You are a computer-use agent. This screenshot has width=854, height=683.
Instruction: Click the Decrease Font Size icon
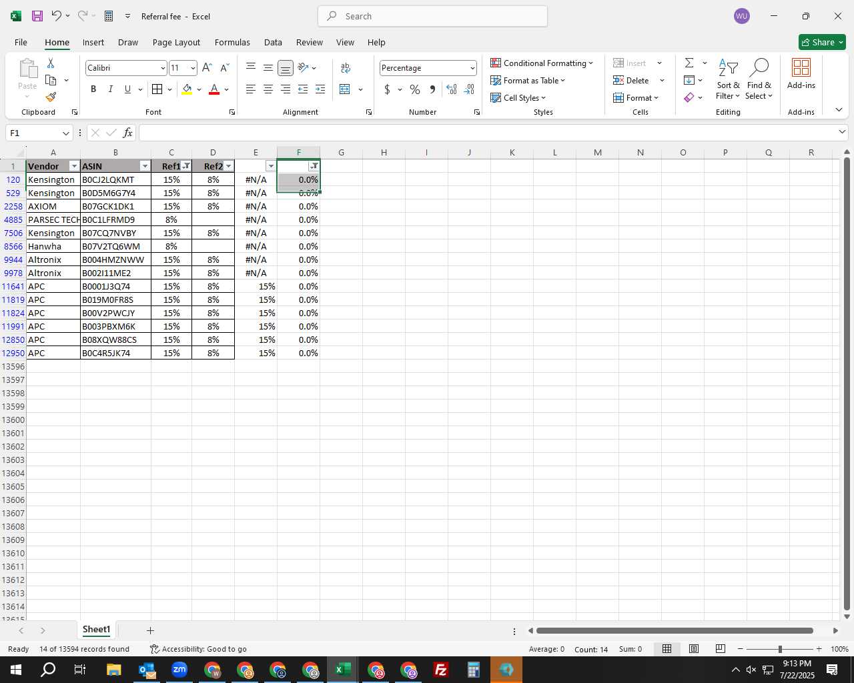224,68
